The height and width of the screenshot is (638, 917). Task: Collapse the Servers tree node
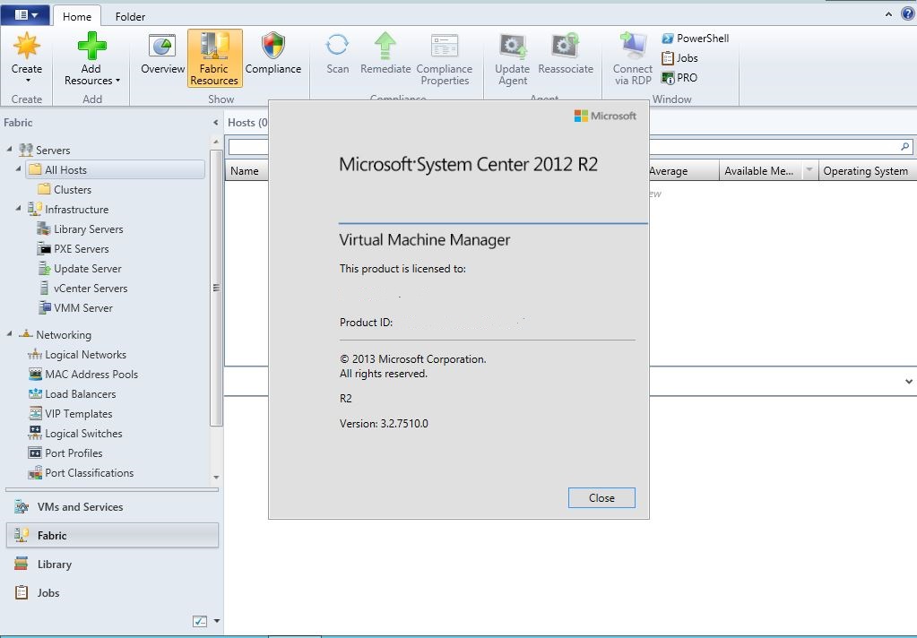9,150
